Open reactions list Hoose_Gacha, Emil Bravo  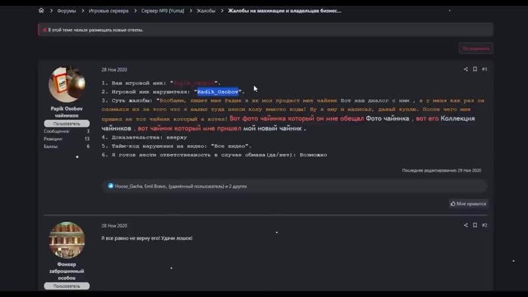[x=181, y=186]
